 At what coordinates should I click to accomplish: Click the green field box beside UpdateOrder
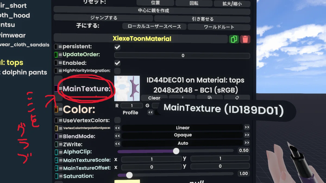point(56,55)
